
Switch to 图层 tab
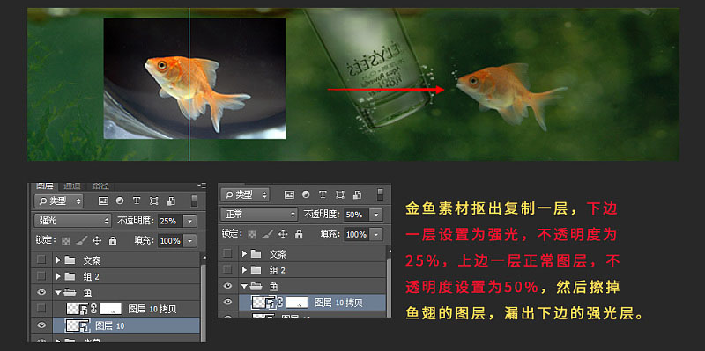(45, 186)
